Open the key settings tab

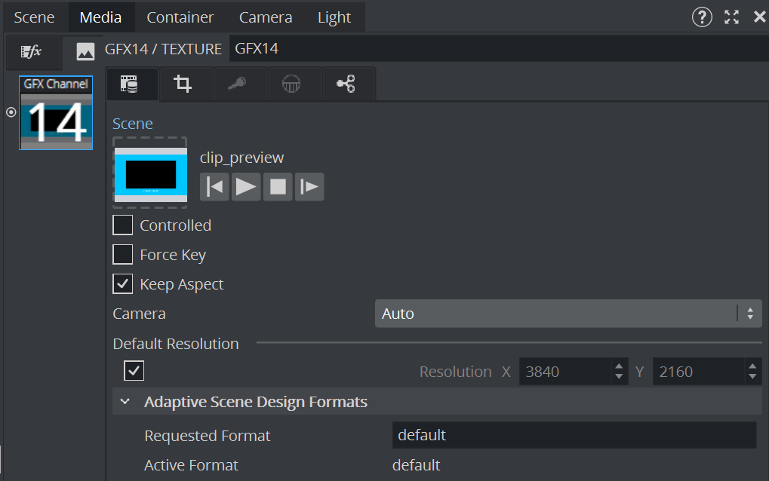coord(237,84)
